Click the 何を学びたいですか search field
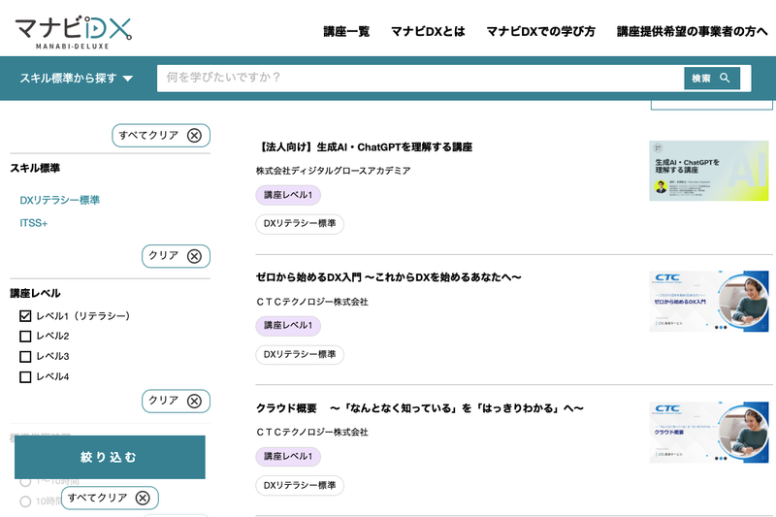776x517 pixels. point(421,79)
